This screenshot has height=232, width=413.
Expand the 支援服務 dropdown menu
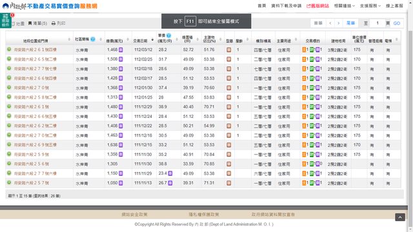[370, 6]
